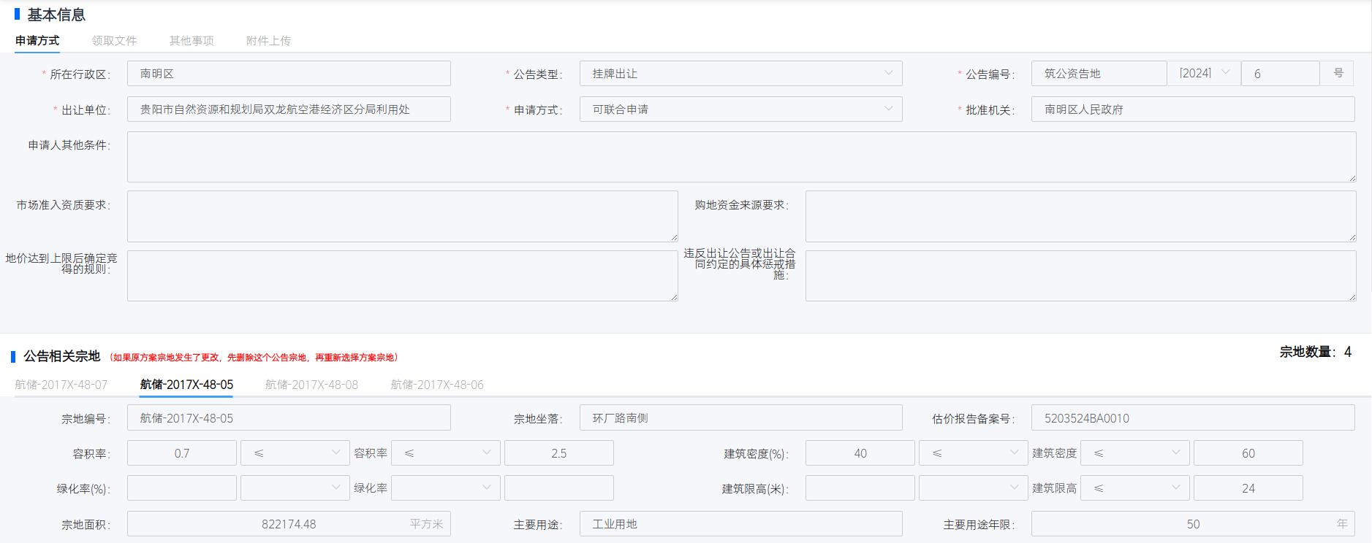Select parcel tab 航储-2017X-48-05
Image resolution: width=1372 pixels, height=543 pixels.
(186, 385)
